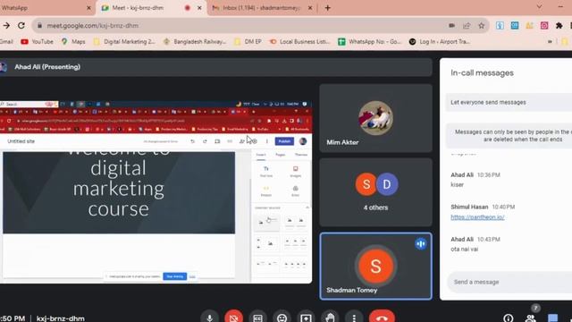The width and height of the screenshot is (572, 322).
Task: Click the camera permission icon in address bar
Action: (x=451, y=26)
